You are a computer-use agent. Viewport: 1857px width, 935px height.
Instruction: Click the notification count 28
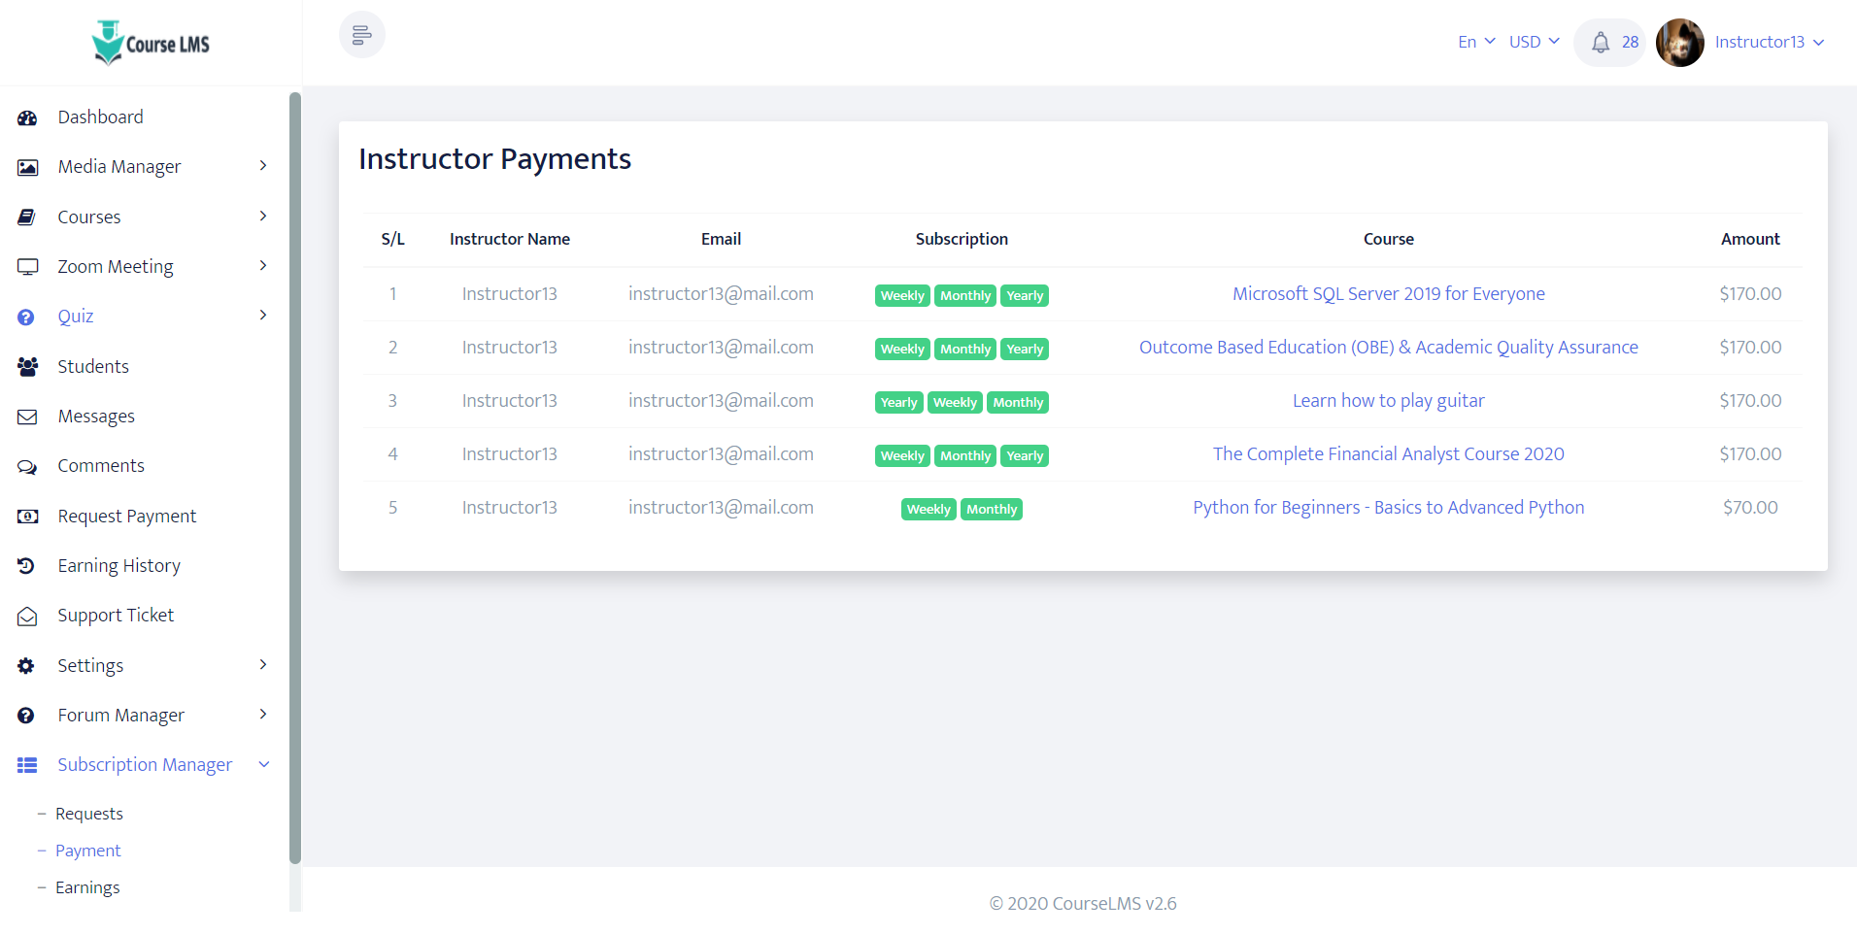point(1630,42)
